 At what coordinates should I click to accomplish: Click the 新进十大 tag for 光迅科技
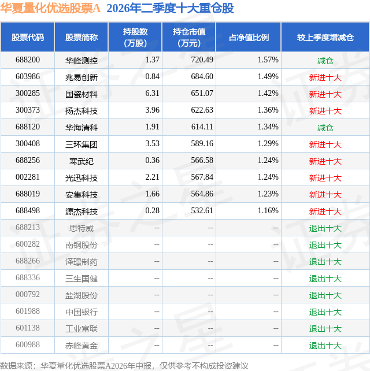[325, 177]
